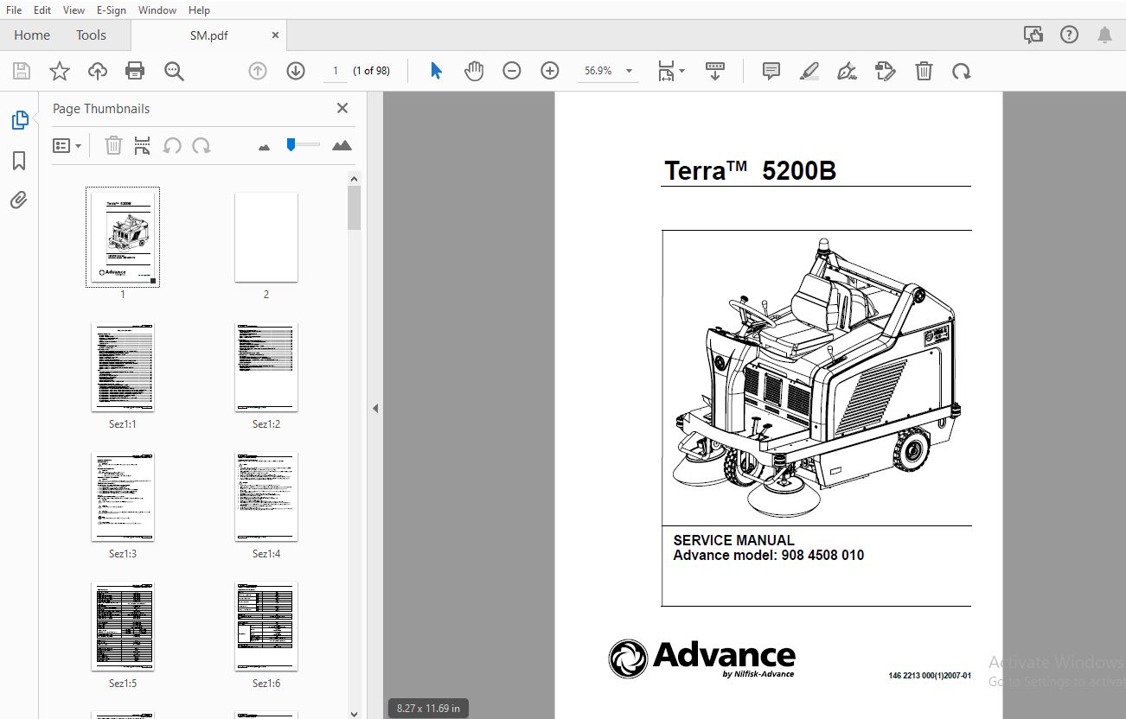Click the fit page scrolling icon
Viewport: 1126px width, 719px height.
pyautogui.click(x=666, y=71)
